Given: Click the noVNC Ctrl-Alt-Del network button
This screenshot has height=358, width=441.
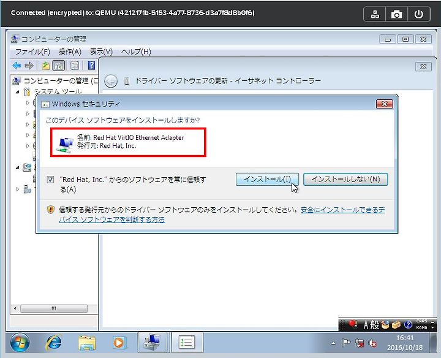Looking at the screenshot, I should click(x=375, y=14).
